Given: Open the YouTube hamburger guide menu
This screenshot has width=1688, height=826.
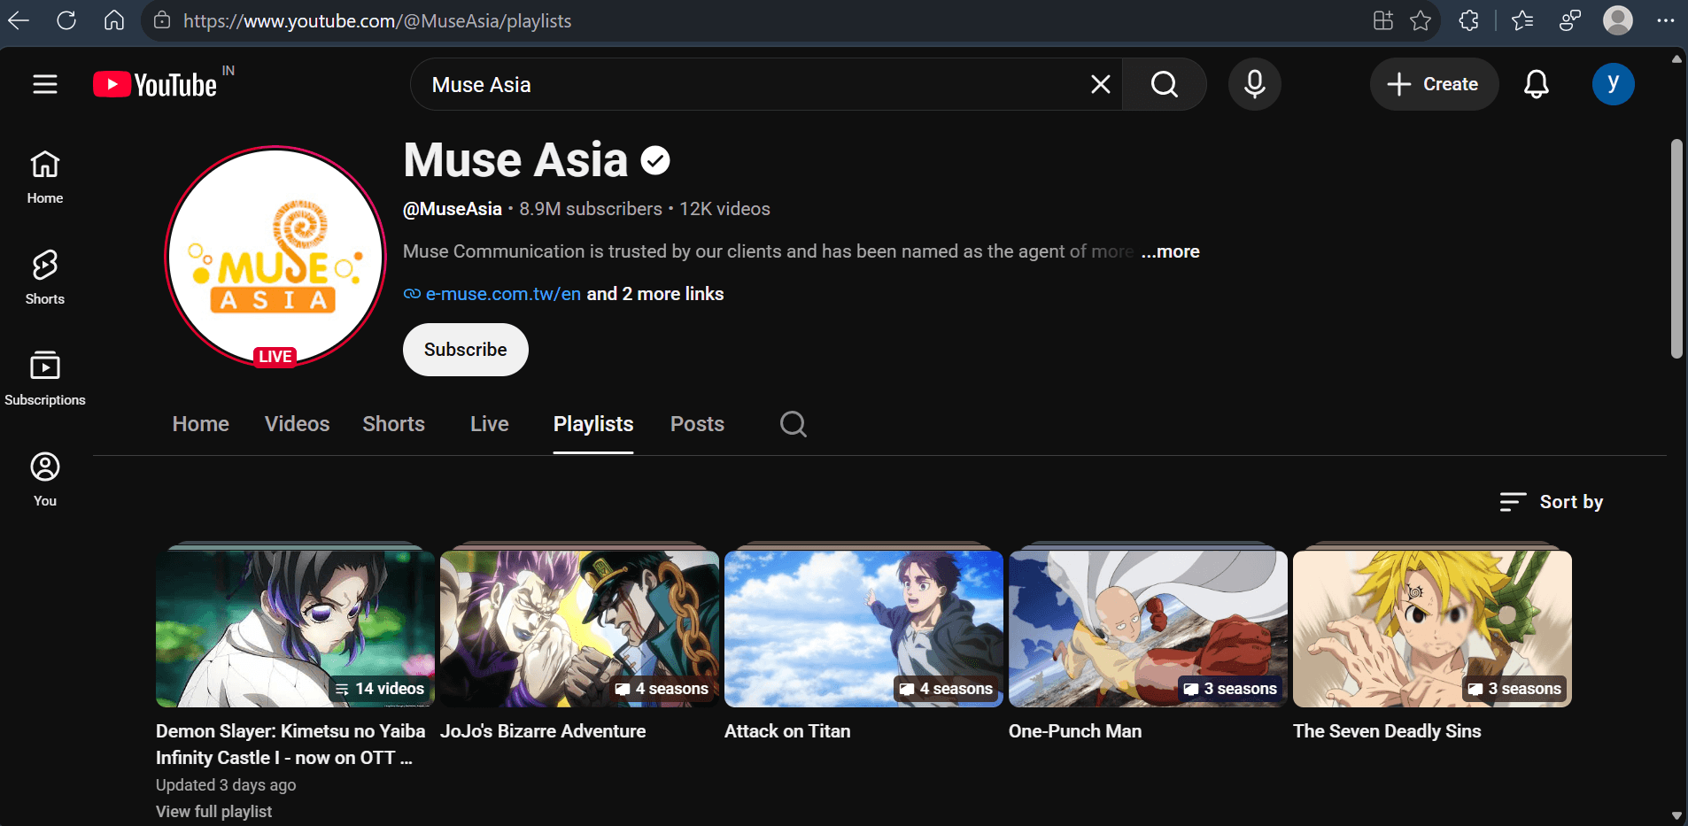Looking at the screenshot, I should [x=45, y=84].
